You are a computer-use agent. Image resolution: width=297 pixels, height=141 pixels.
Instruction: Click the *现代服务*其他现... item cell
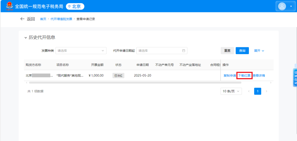pyautogui.click(x=70, y=76)
